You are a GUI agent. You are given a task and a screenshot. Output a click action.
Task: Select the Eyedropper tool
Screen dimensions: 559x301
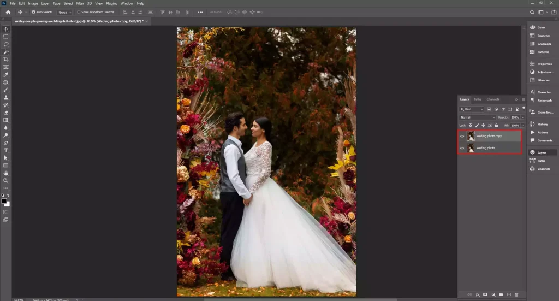click(x=5, y=74)
